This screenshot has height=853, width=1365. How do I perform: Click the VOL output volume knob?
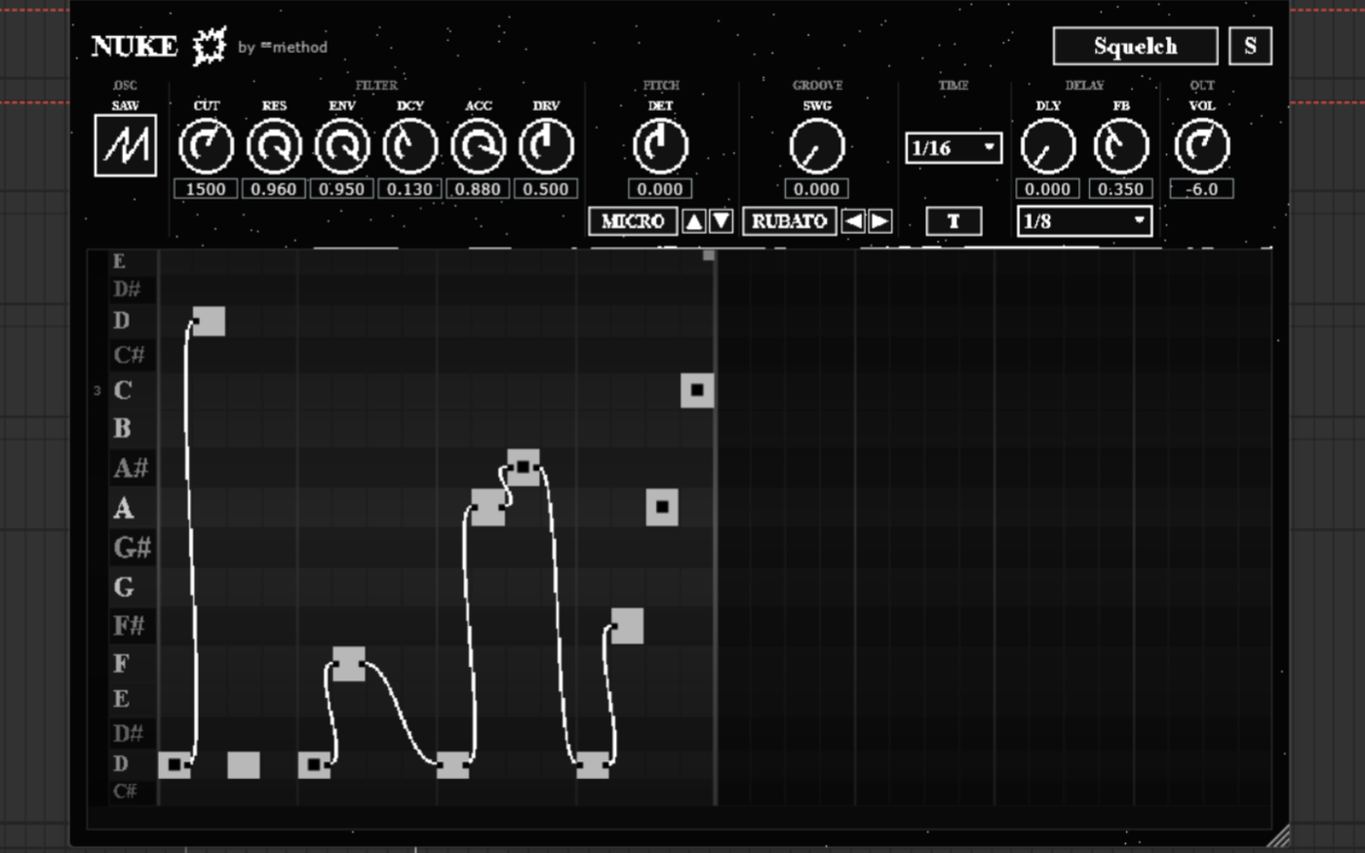tap(1202, 146)
